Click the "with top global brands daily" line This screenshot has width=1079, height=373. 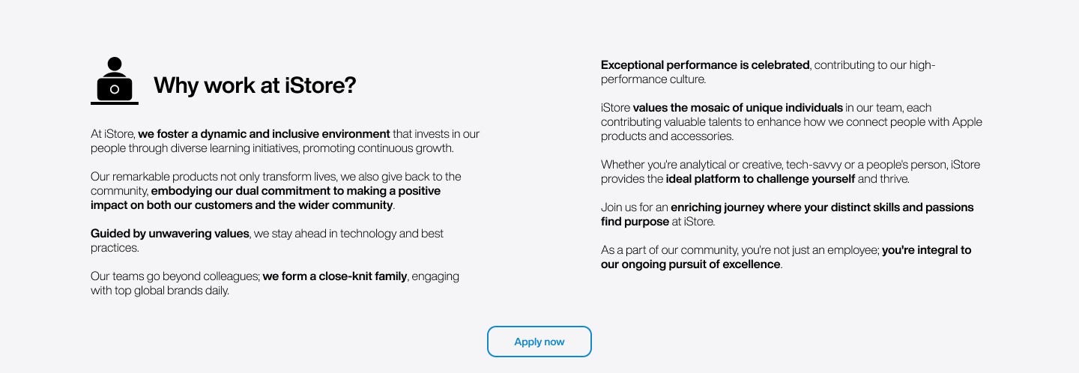tap(160, 291)
